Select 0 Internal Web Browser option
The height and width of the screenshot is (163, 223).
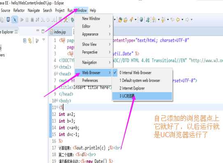click(142, 73)
